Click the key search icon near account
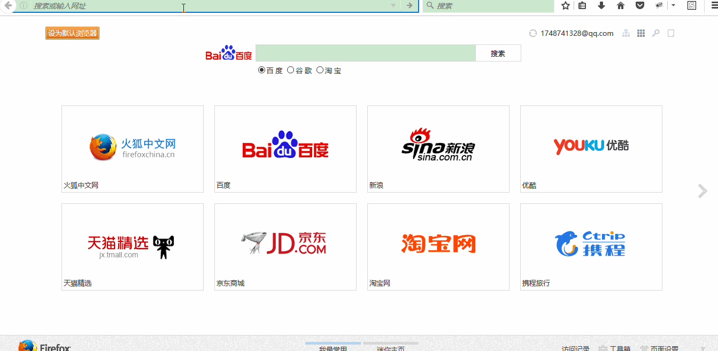 coord(656,33)
